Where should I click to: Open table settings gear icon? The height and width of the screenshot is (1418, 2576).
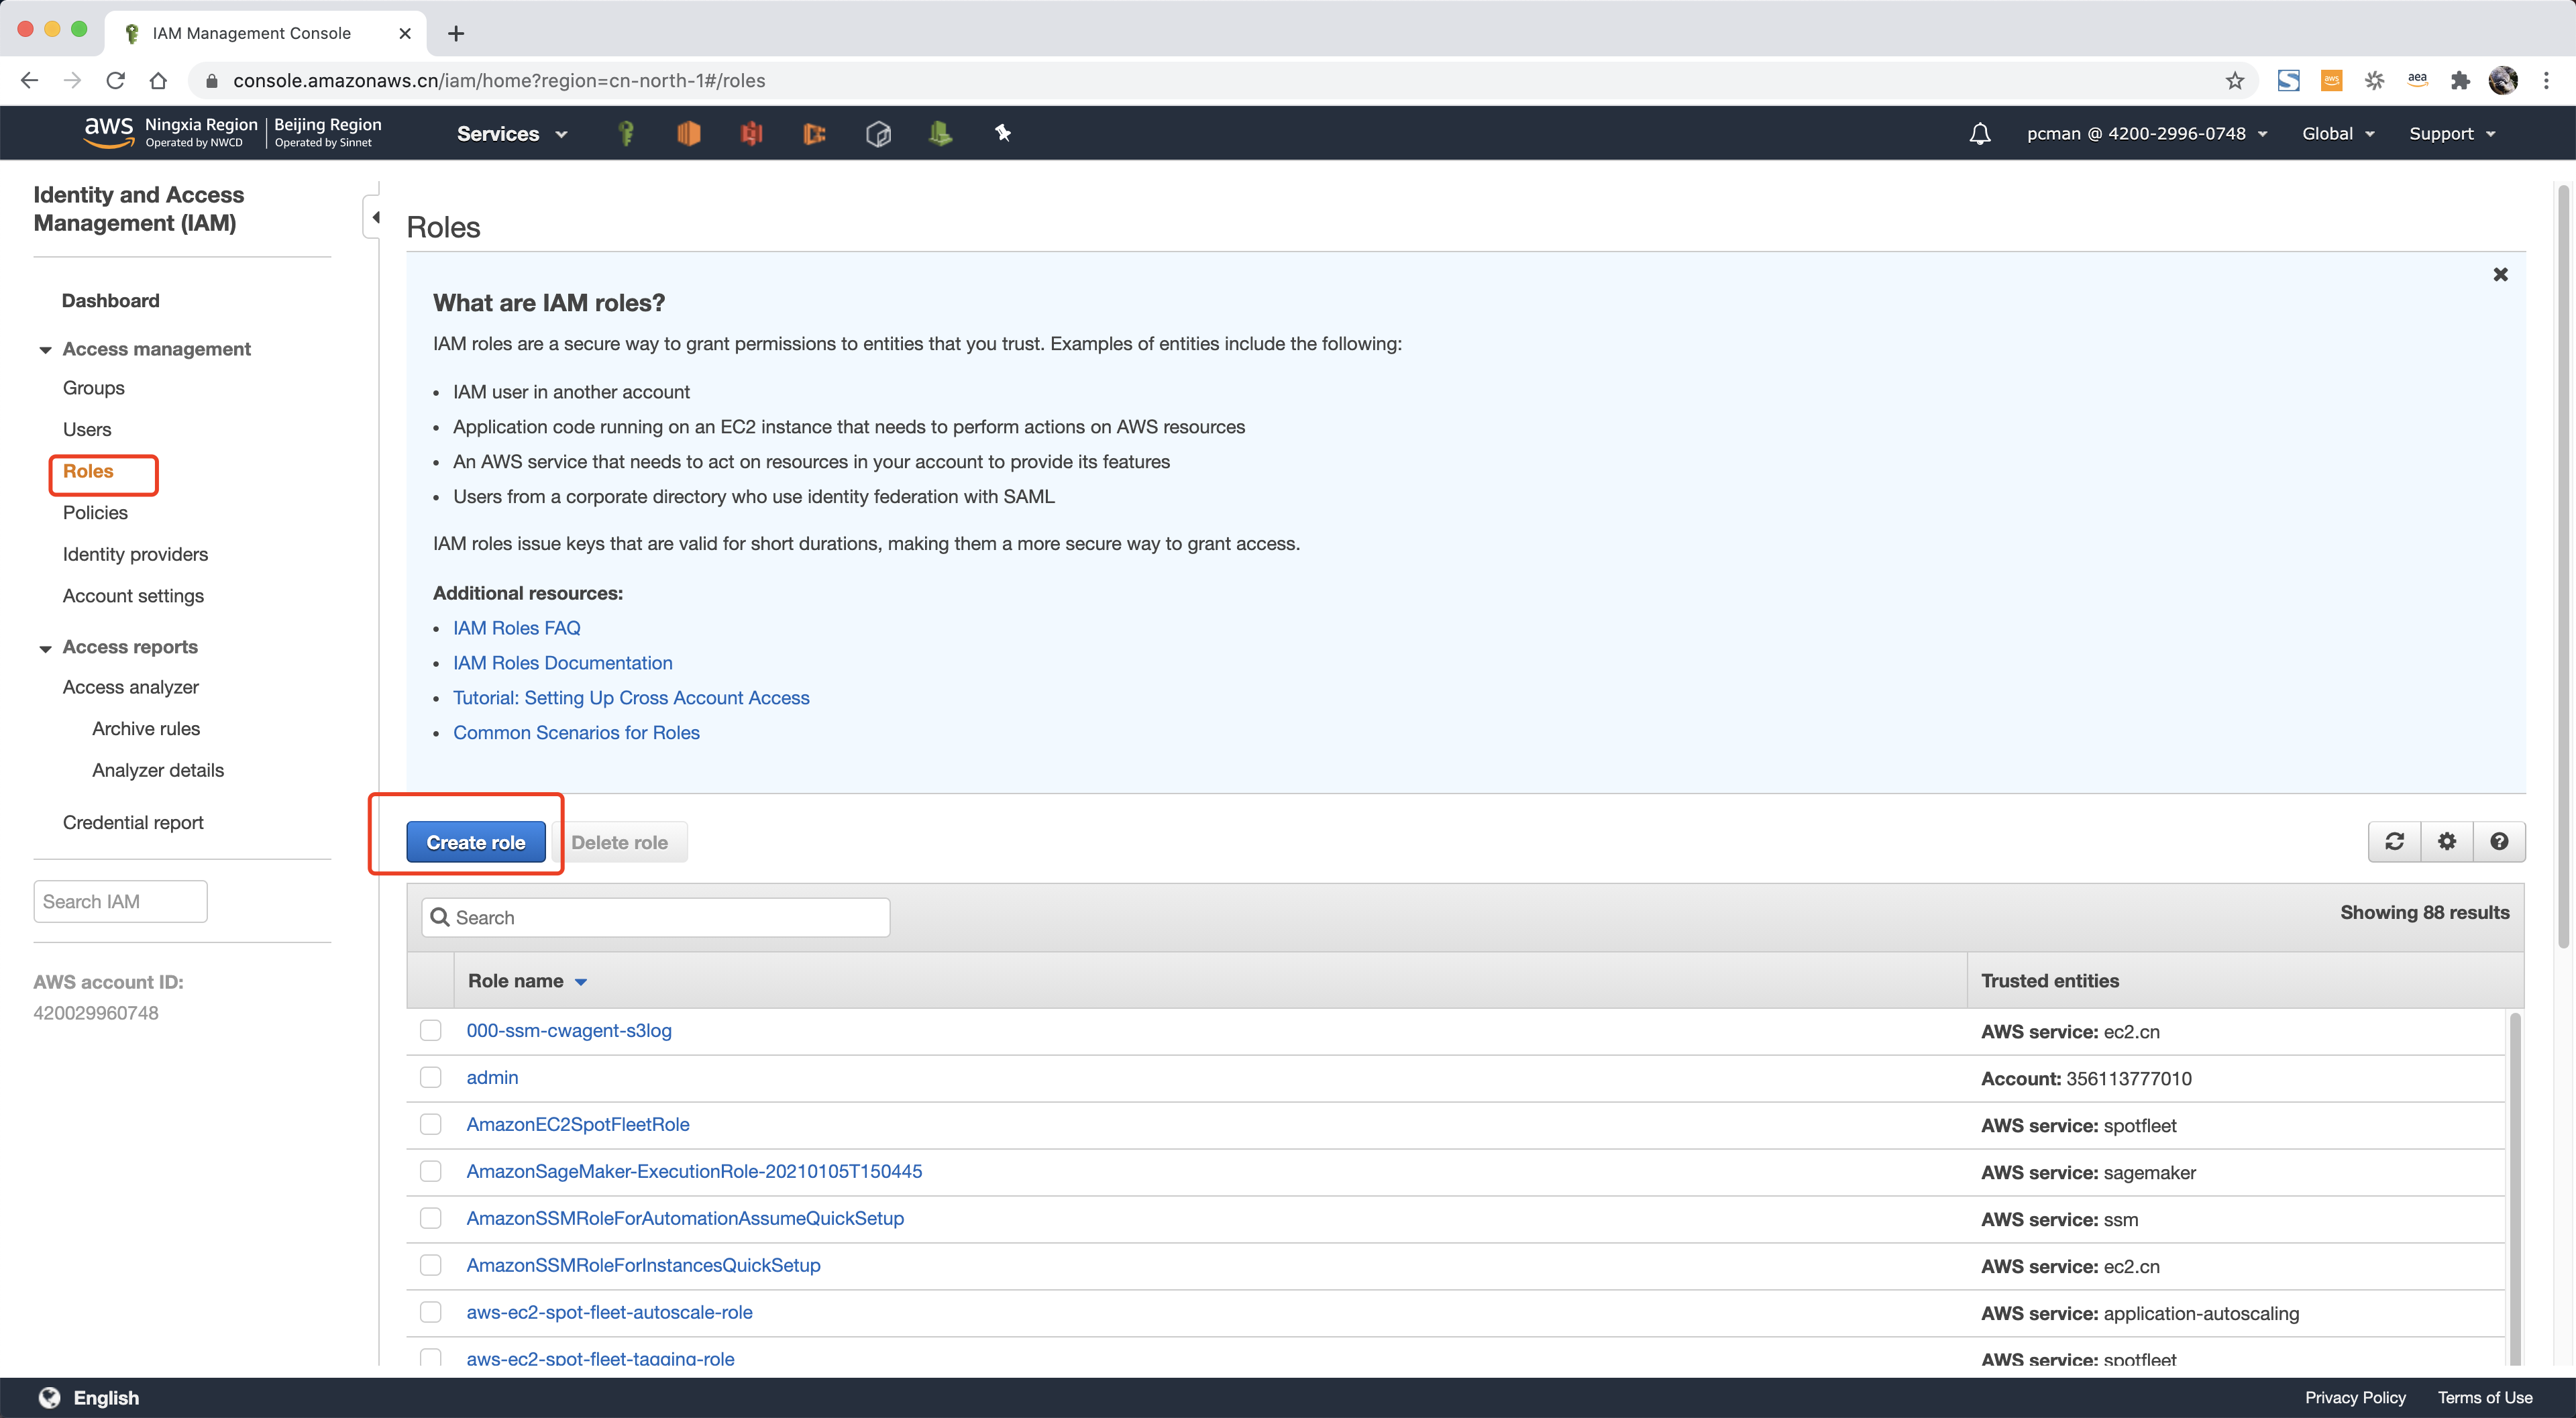[x=2447, y=841]
